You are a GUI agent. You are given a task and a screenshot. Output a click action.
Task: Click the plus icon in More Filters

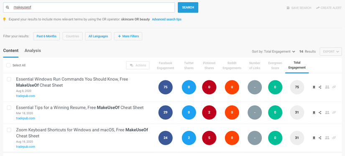[119, 36]
